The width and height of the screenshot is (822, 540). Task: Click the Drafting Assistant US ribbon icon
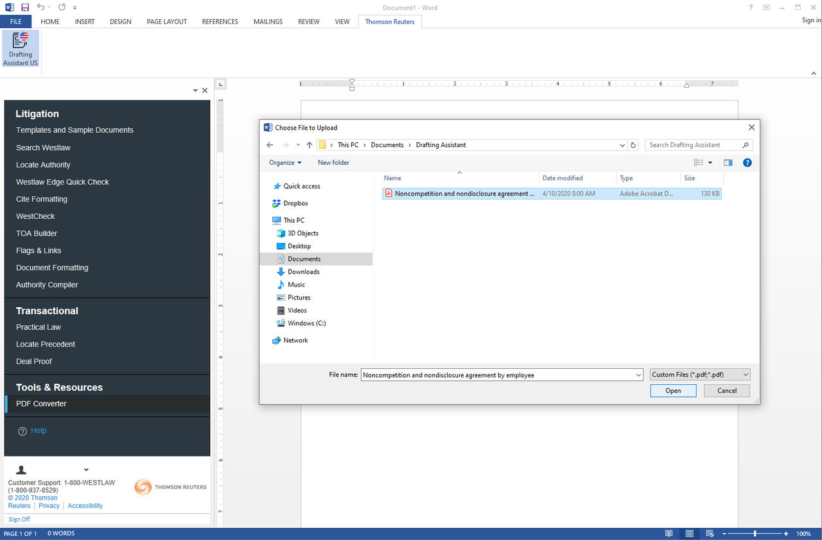[x=21, y=49]
